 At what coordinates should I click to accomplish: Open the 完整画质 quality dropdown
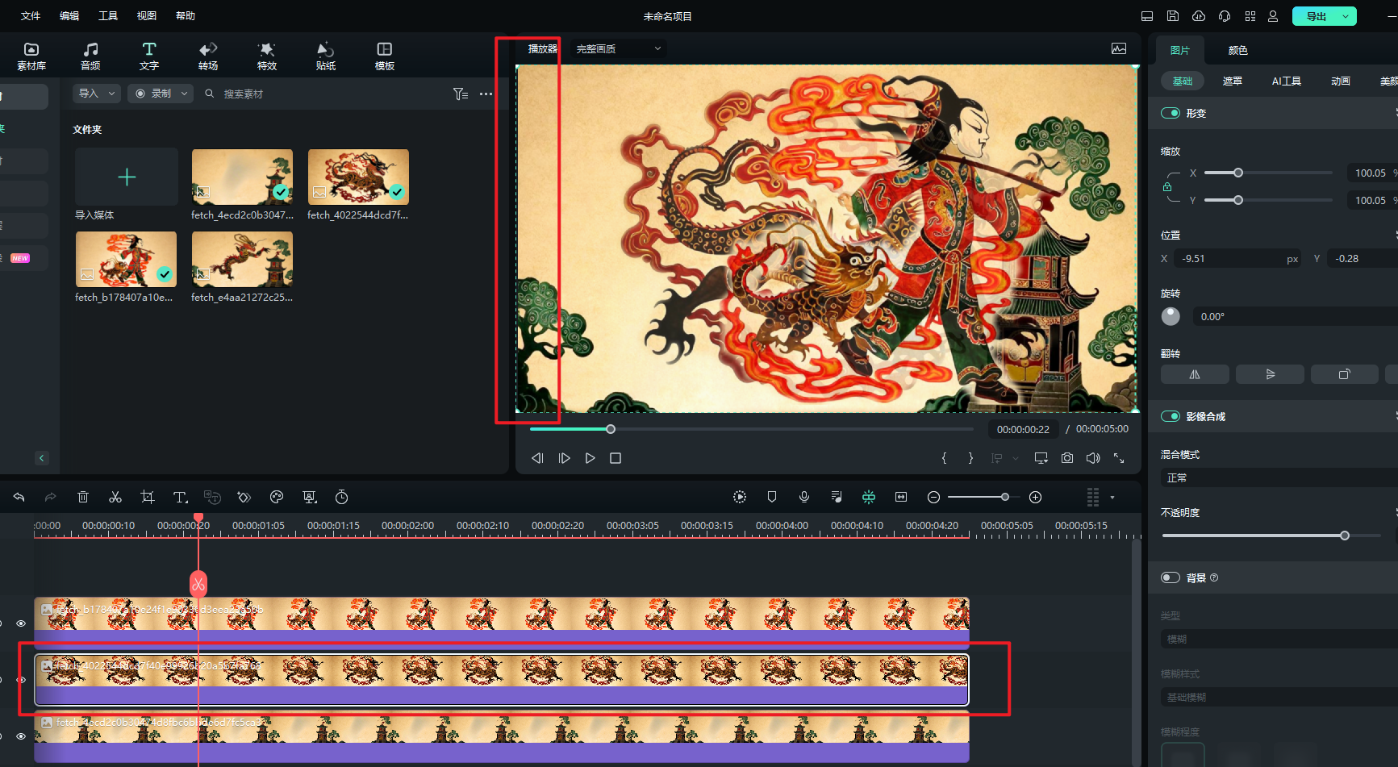[x=618, y=48]
